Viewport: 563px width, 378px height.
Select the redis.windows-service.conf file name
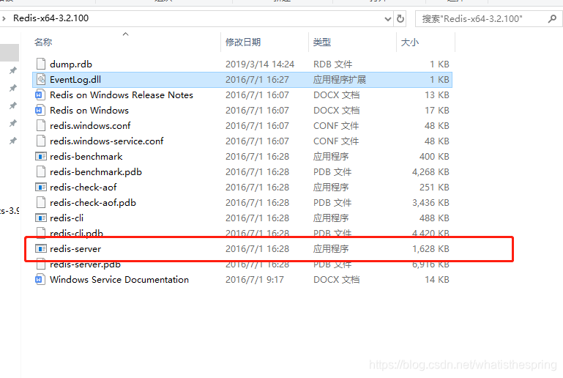(x=107, y=141)
